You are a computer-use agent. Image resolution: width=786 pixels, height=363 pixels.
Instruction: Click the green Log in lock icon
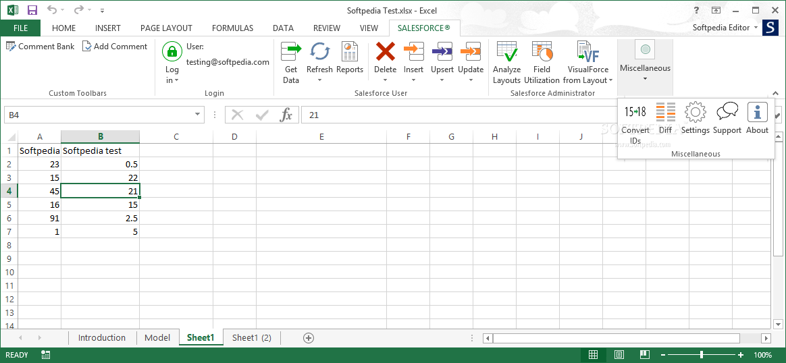(x=172, y=51)
